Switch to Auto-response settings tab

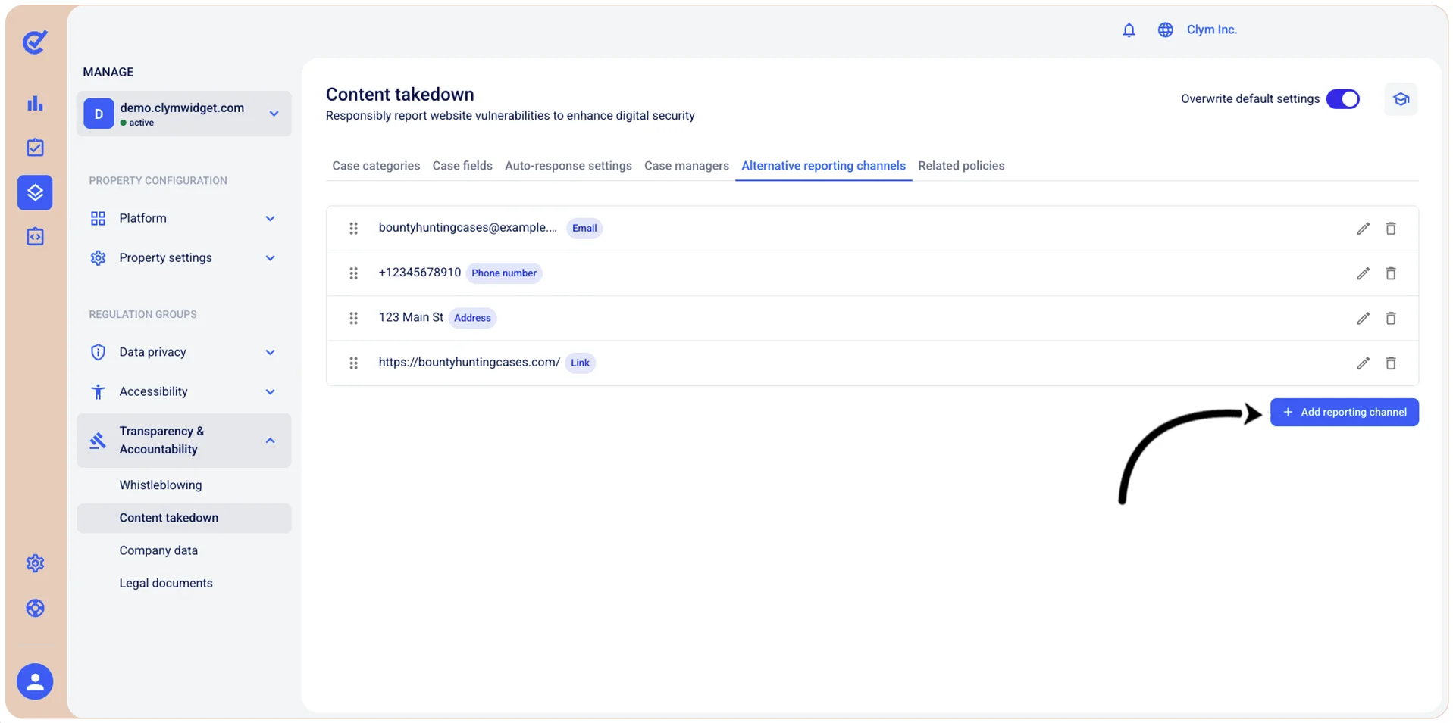568,166
